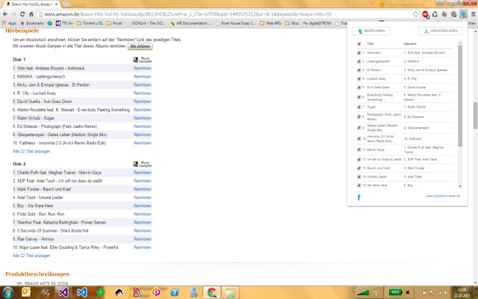The width and height of the screenshot is (478, 299).
Task: Open the www.playlistconverter.de link
Action: [x=443, y=196]
